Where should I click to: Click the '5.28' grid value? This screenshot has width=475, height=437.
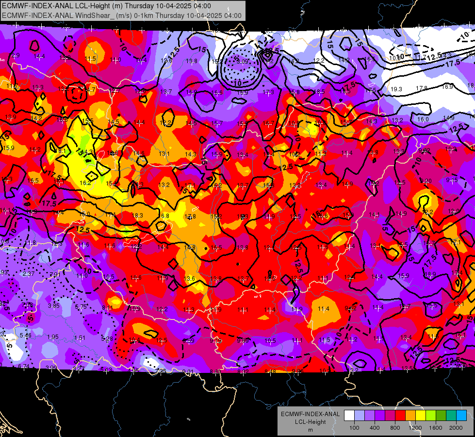pyautogui.click(x=107, y=339)
